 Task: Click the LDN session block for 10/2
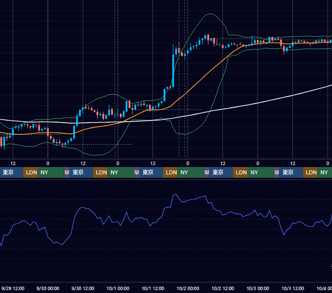coord(240,172)
